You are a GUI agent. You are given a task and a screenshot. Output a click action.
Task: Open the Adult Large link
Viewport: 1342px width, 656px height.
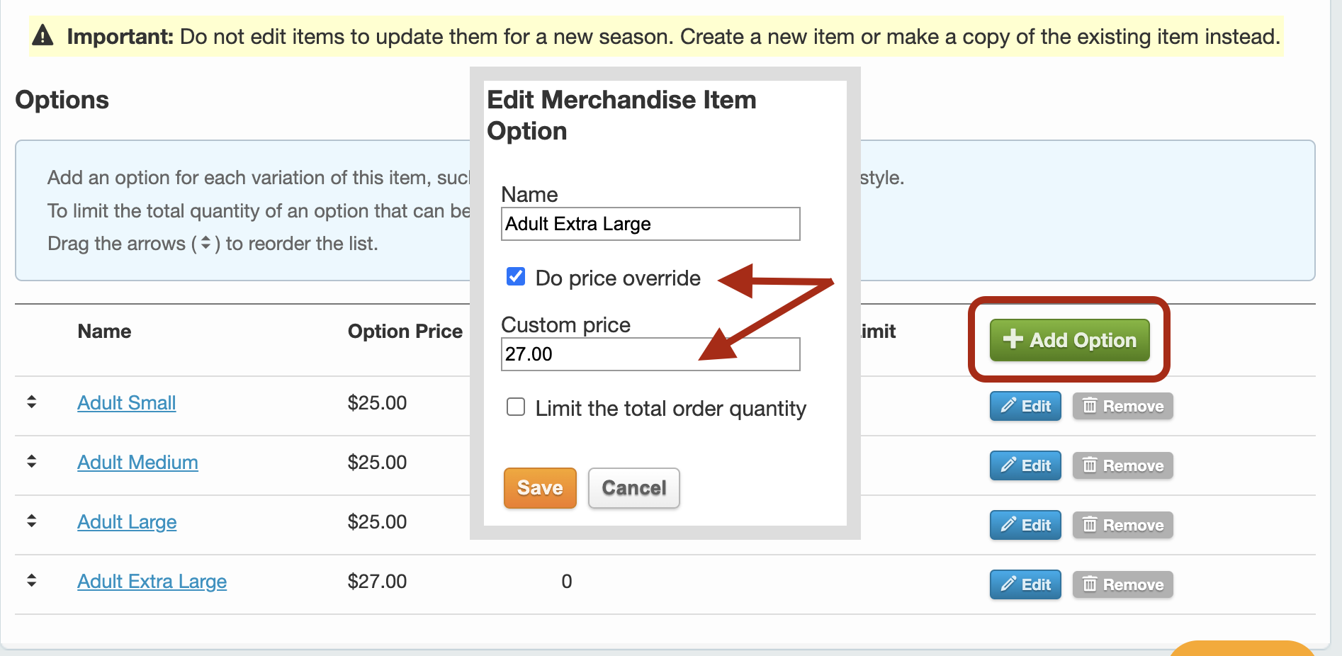tap(127, 522)
